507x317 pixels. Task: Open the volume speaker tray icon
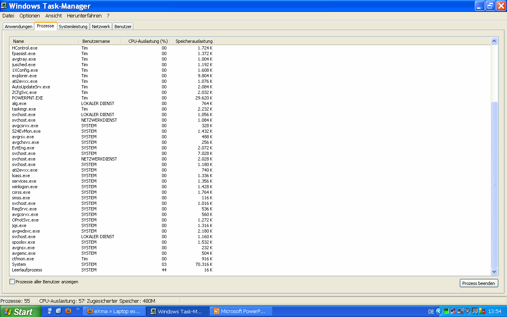point(468,311)
